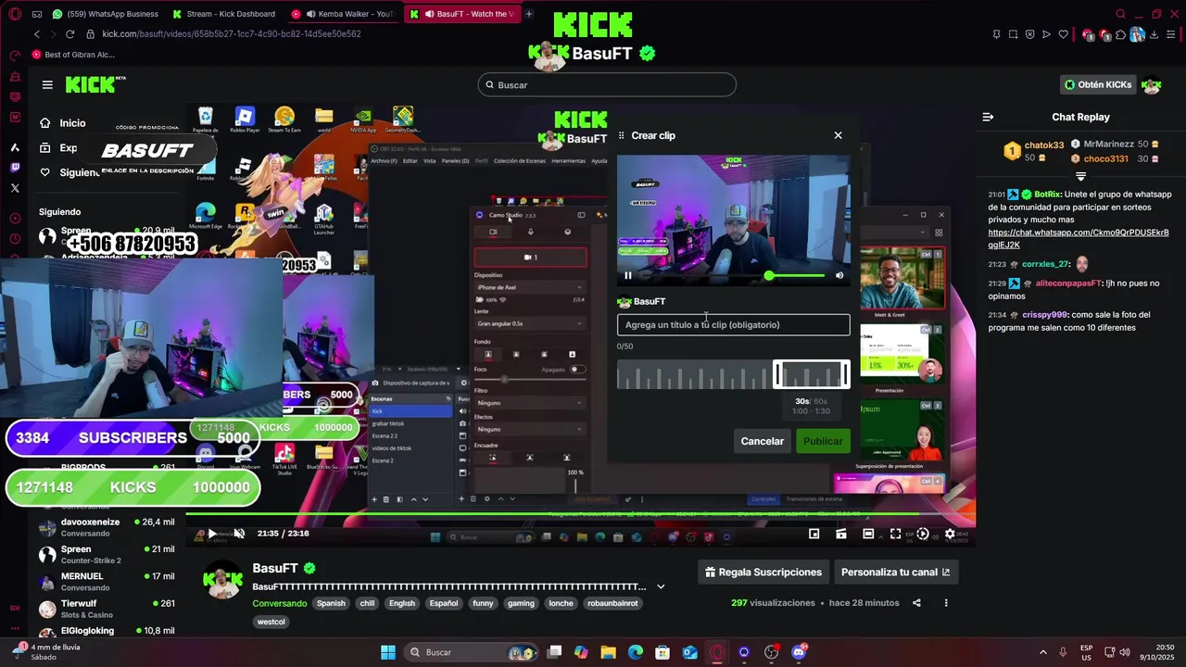This screenshot has width=1186, height=667.
Task: Open Discord from the taskbar
Action: pos(799,652)
